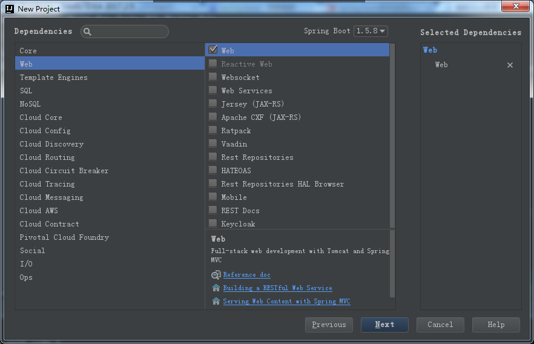Check Rest Repositories HAL Browser
This screenshot has height=344, width=534.
coord(213,184)
